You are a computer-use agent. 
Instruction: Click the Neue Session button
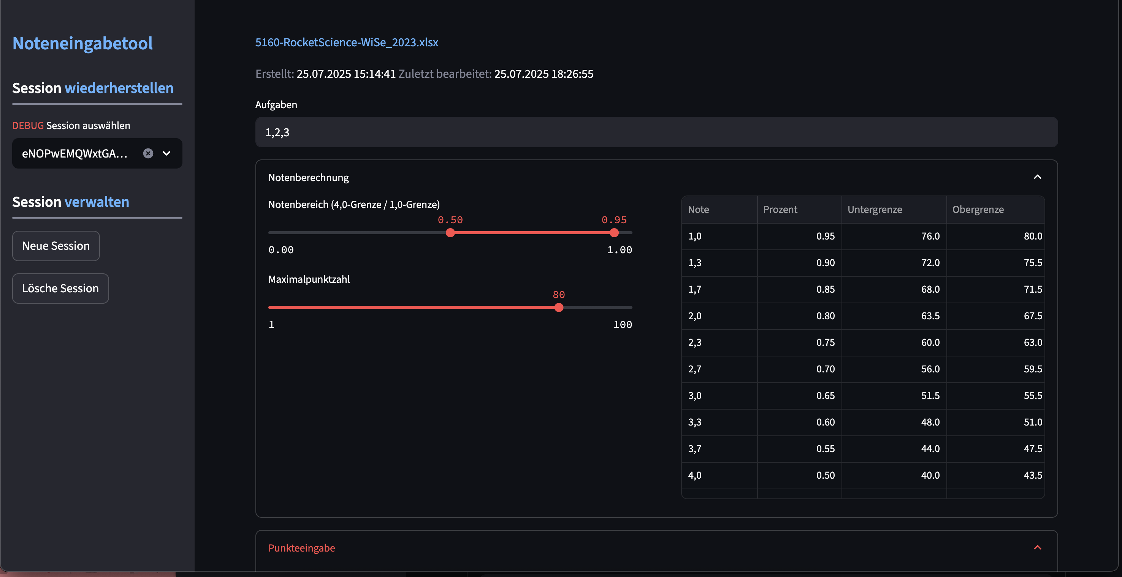(56, 246)
